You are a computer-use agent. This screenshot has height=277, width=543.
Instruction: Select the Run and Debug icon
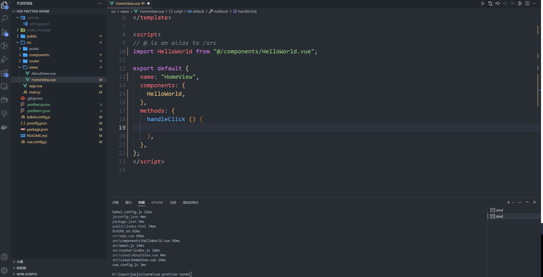(5, 59)
